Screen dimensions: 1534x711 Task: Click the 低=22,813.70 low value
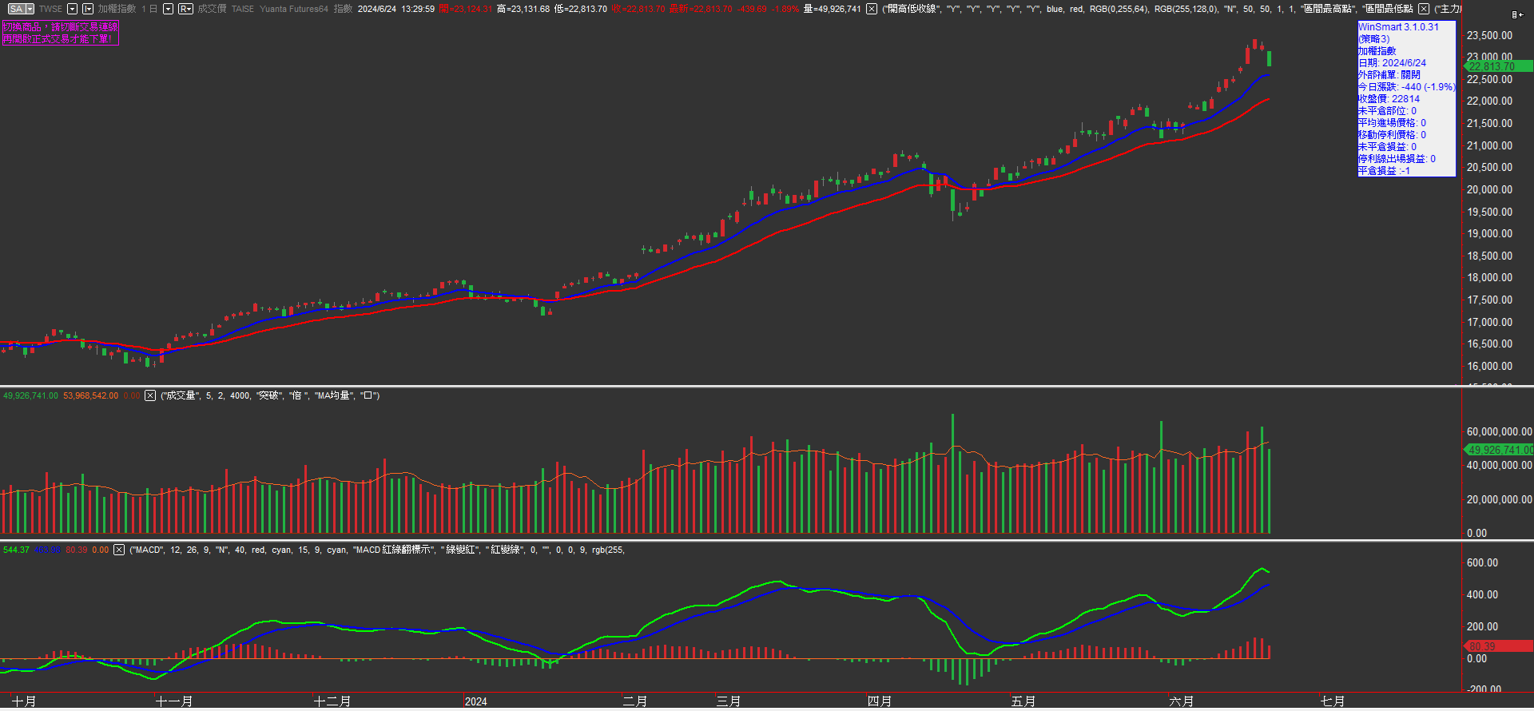click(581, 9)
